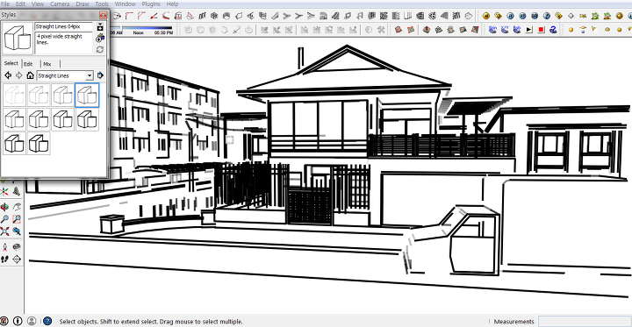Viewport: 632px width, 327px height.
Task: Open the File menu
Action: (x=5, y=4)
